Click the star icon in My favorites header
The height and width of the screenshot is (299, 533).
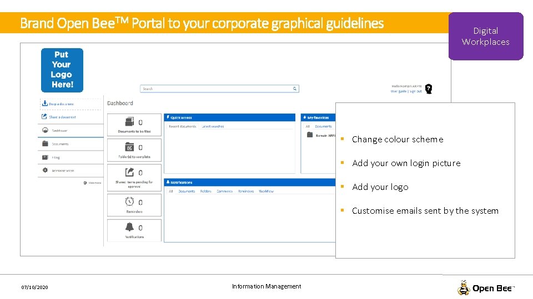click(x=305, y=117)
